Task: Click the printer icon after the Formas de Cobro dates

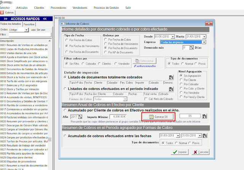Action: (x=205, y=135)
